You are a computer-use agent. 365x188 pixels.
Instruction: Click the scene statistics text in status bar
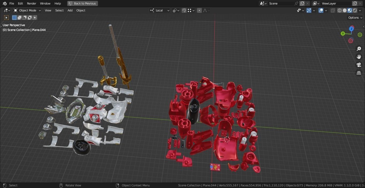click(271, 185)
